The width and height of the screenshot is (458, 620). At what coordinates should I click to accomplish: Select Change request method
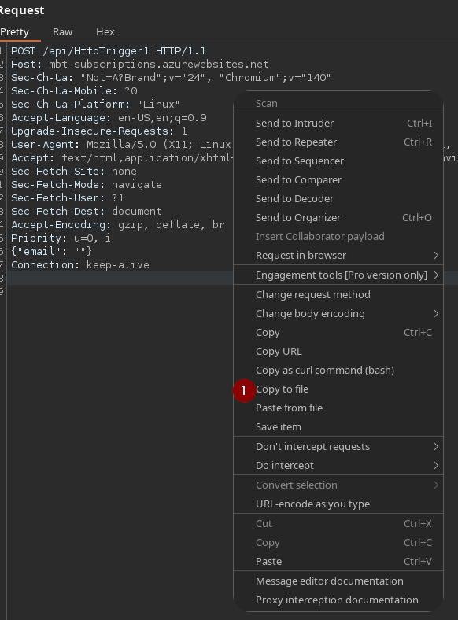tap(338, 294)
